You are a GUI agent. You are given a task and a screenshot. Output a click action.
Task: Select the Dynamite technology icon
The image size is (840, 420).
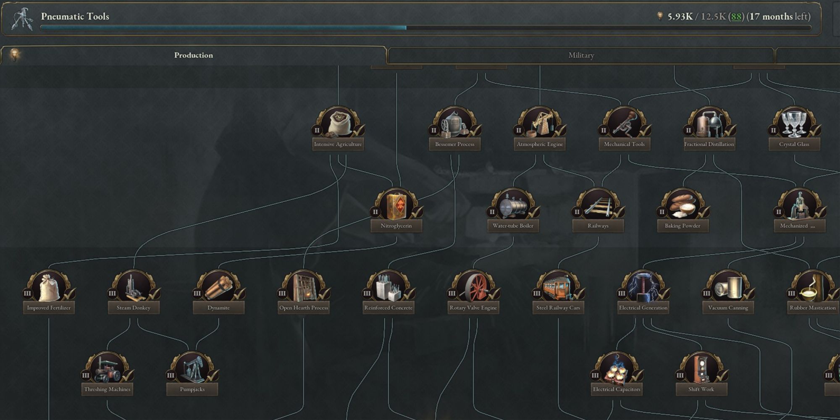coord(218,286)
